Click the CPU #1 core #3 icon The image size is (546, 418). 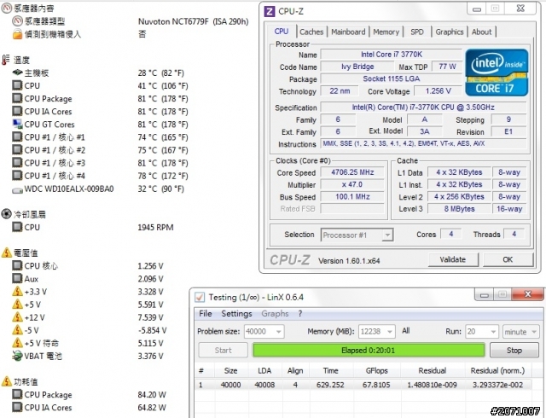[x=17, y=163]
